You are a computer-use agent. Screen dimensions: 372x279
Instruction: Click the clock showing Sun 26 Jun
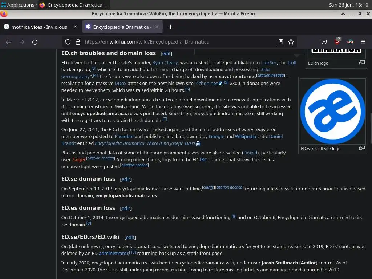[x=348, y=5]
